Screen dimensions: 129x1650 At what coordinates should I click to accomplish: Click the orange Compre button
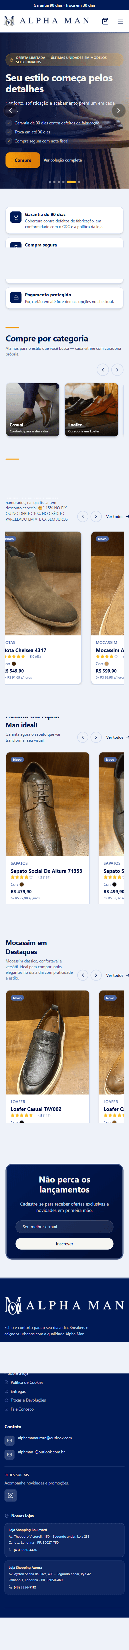(23, 160)
